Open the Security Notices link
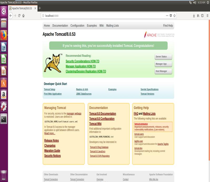This screenshot has height=182, width=210. (53, 156)
